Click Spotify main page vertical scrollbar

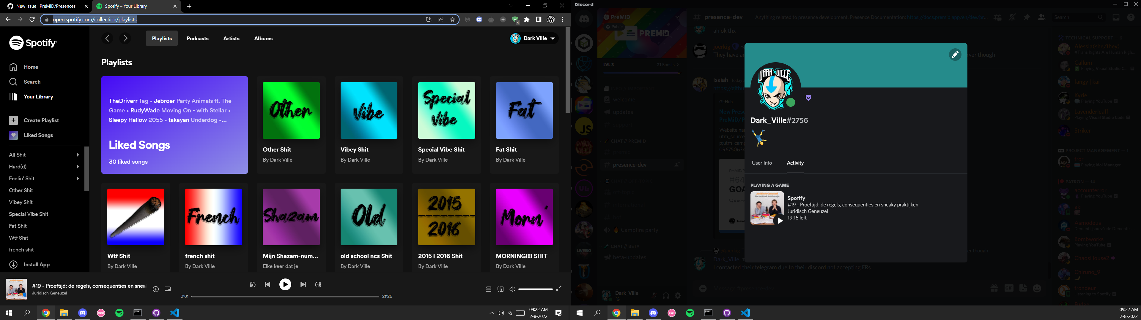click(567, 70)
